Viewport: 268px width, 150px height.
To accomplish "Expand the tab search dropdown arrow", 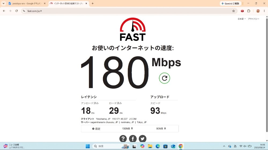I will tap(3, 3).
